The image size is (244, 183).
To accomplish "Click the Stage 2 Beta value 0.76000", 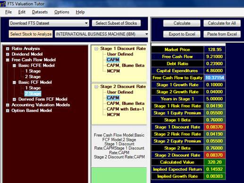I will (x=215, y=148).
